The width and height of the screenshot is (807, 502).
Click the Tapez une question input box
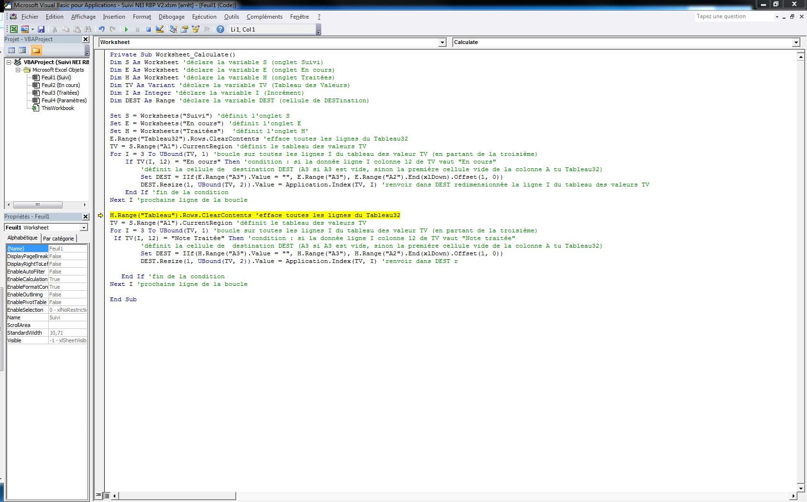pyautogui.click(x=733, y=17)
